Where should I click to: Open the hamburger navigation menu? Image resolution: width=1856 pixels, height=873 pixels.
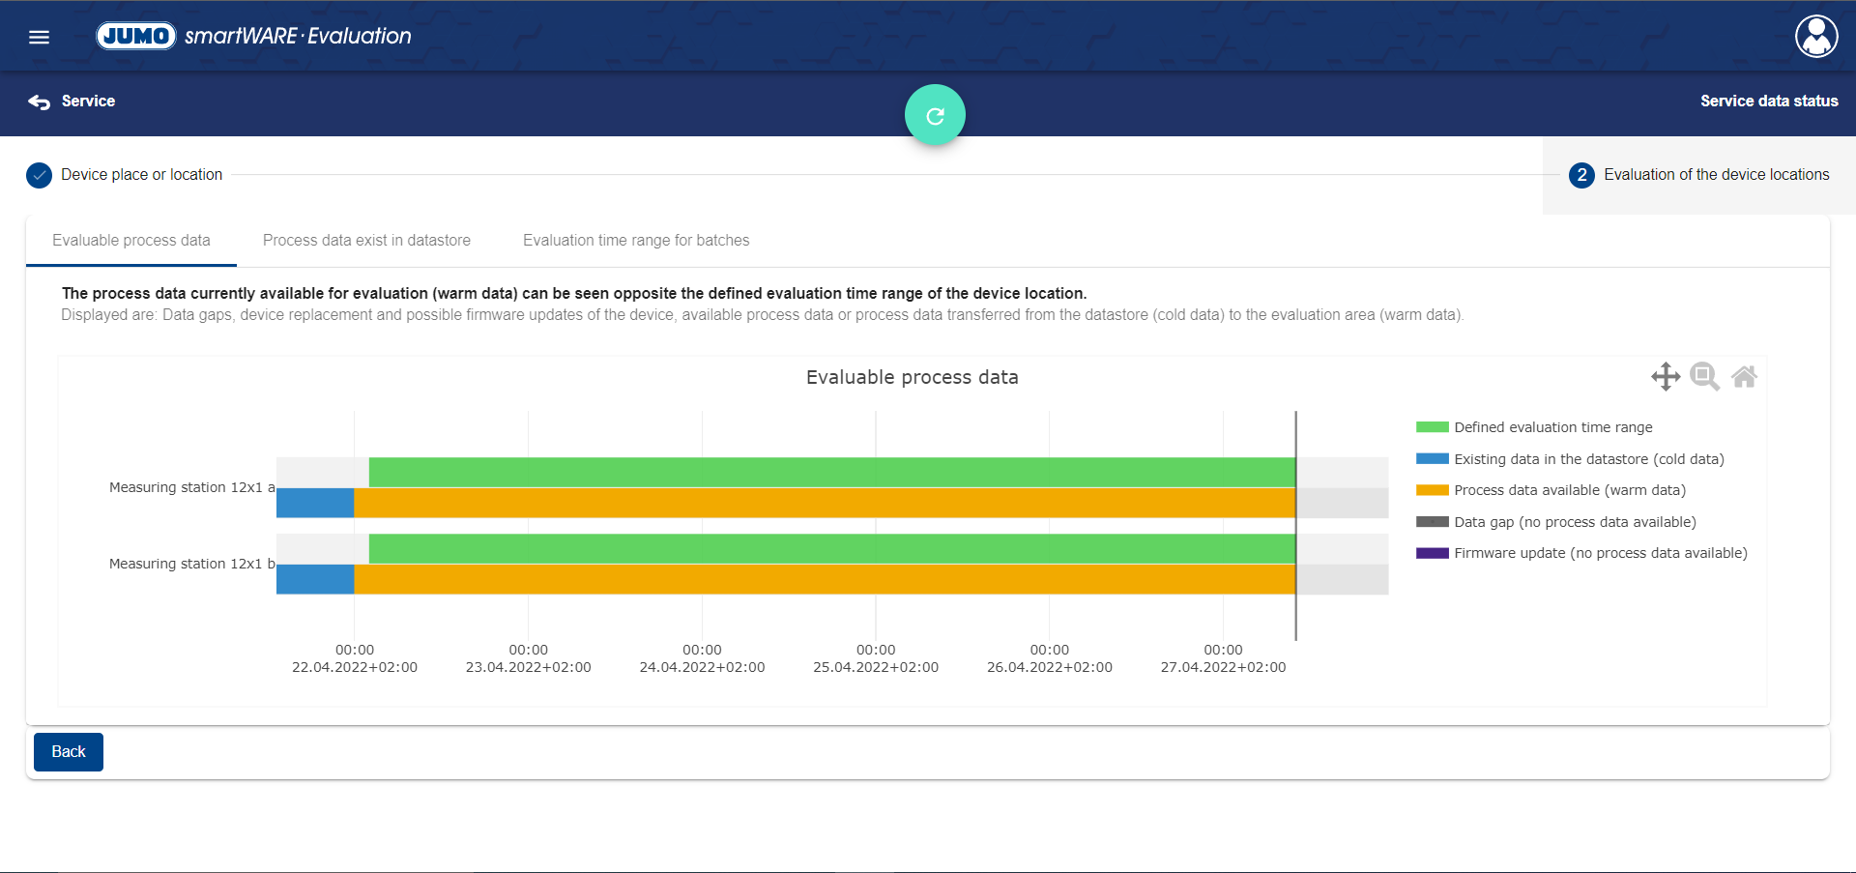[x=39, y=37]
